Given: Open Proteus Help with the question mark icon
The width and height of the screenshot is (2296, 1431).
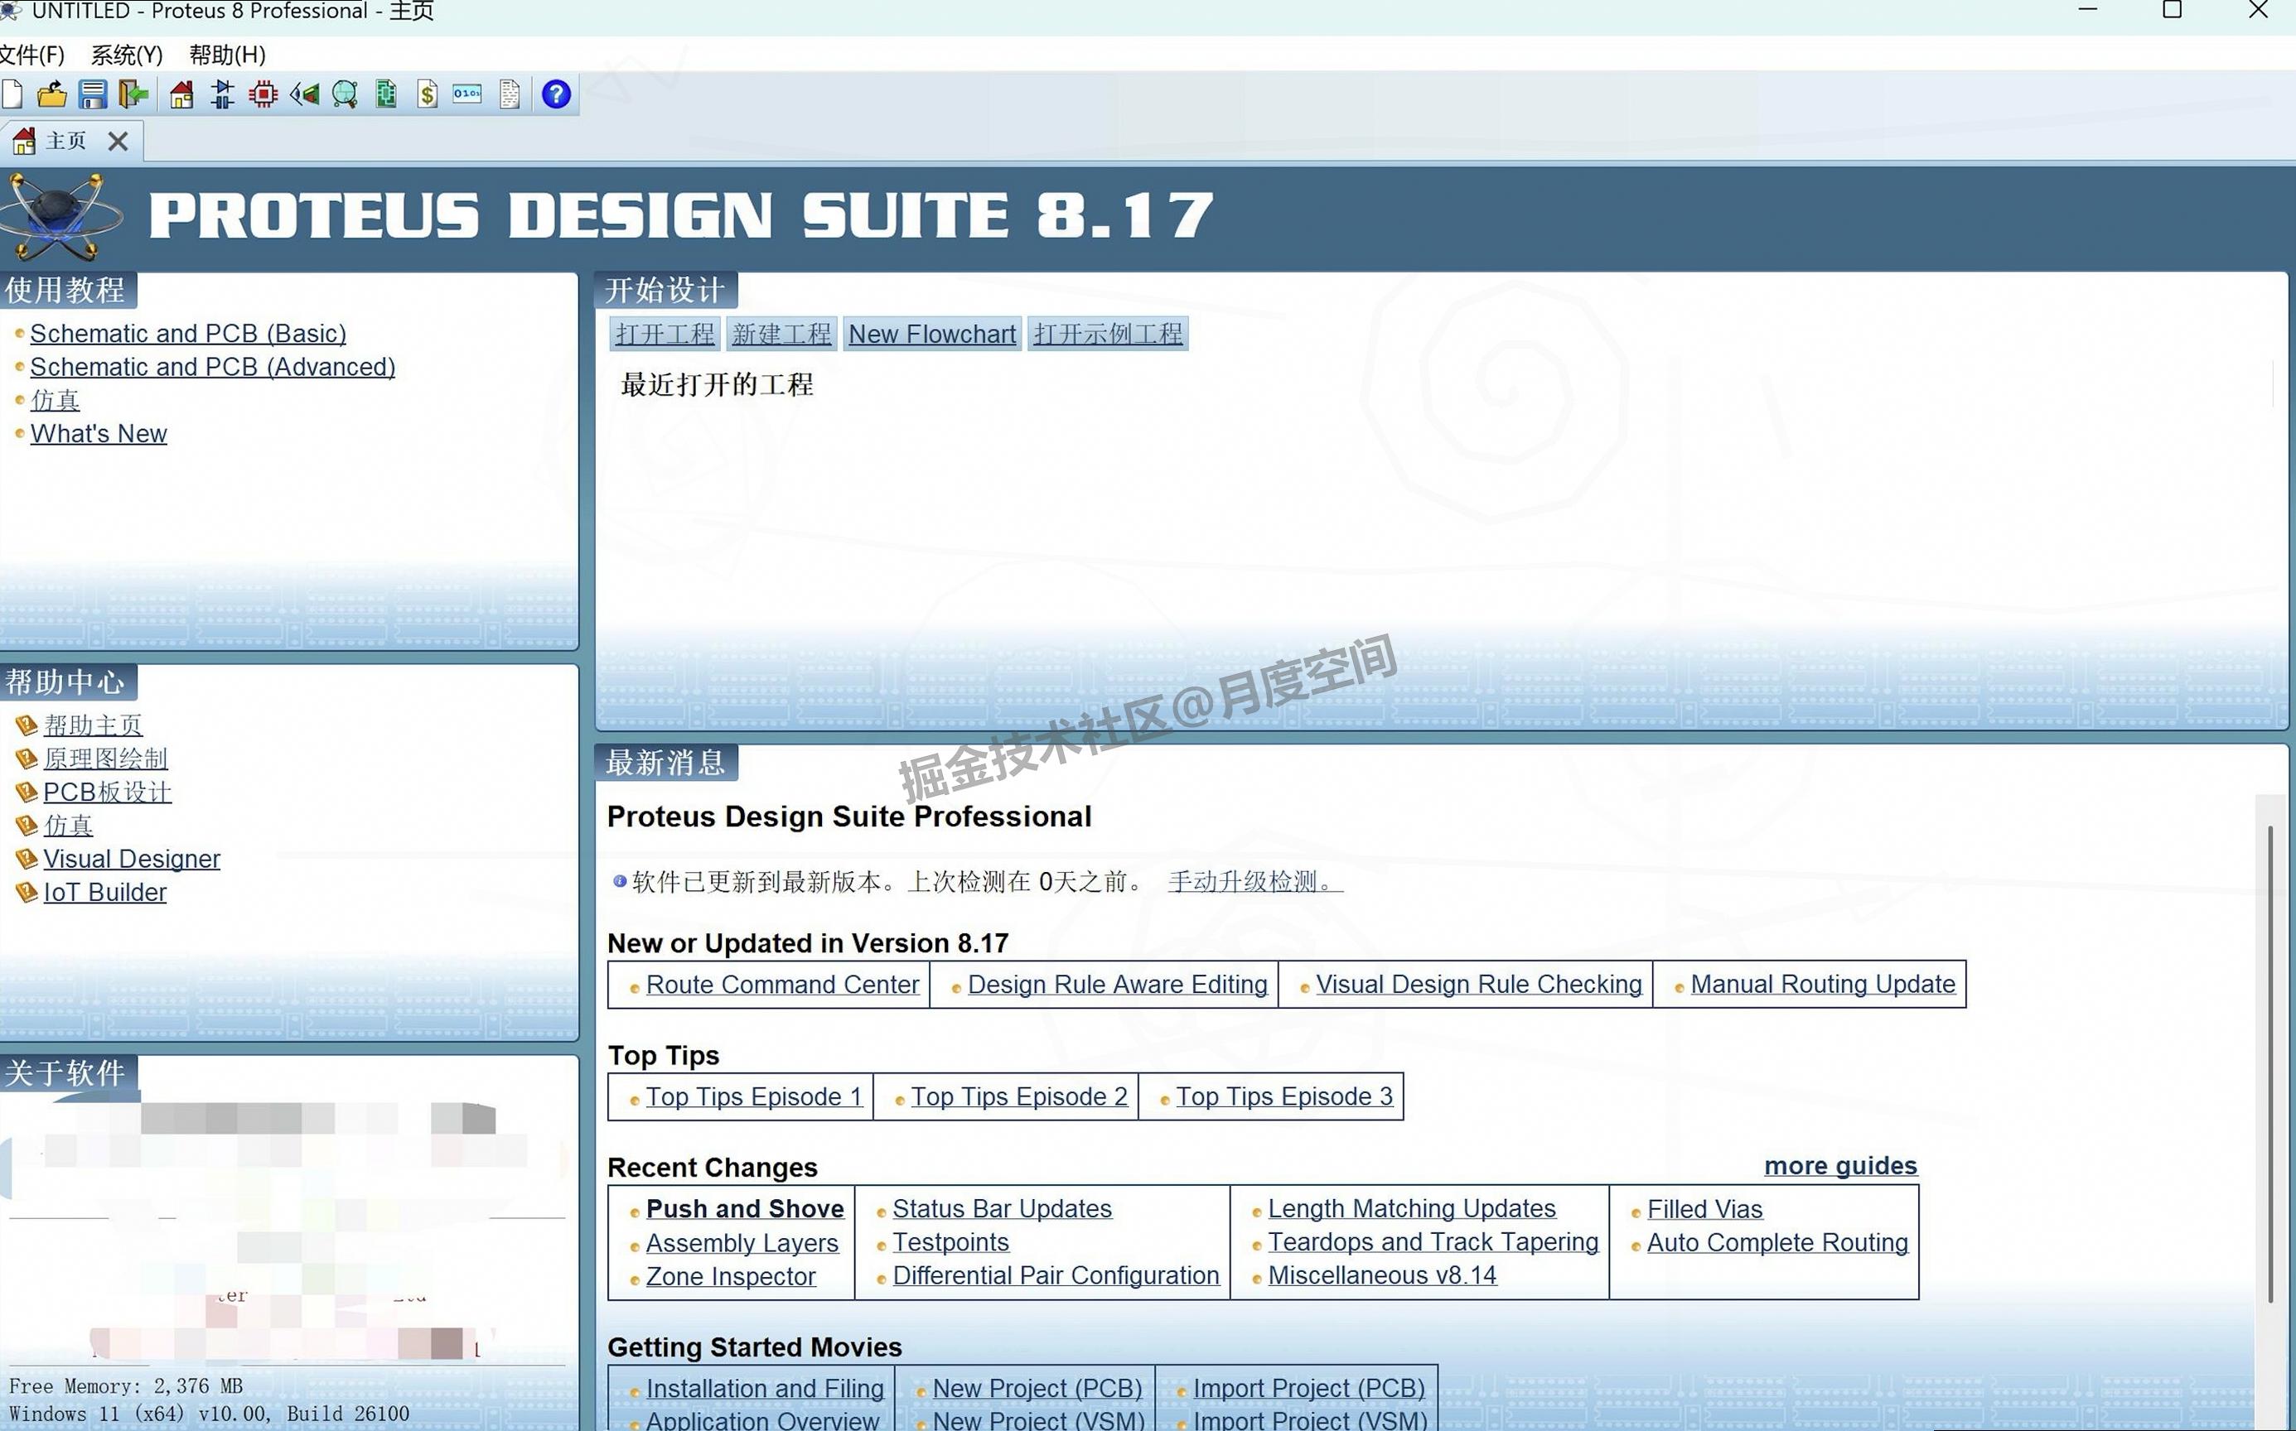Looking at the screenshot, I should [x=557, y=94].
